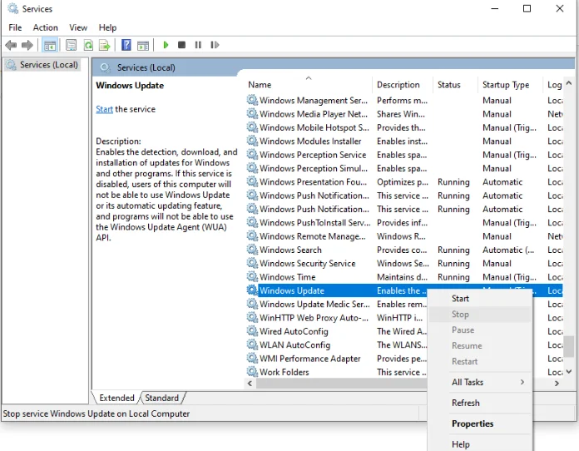
Task: Click gear icon of Windows Modules Installer
Action: pyautogui.click(x=252, y=141)
